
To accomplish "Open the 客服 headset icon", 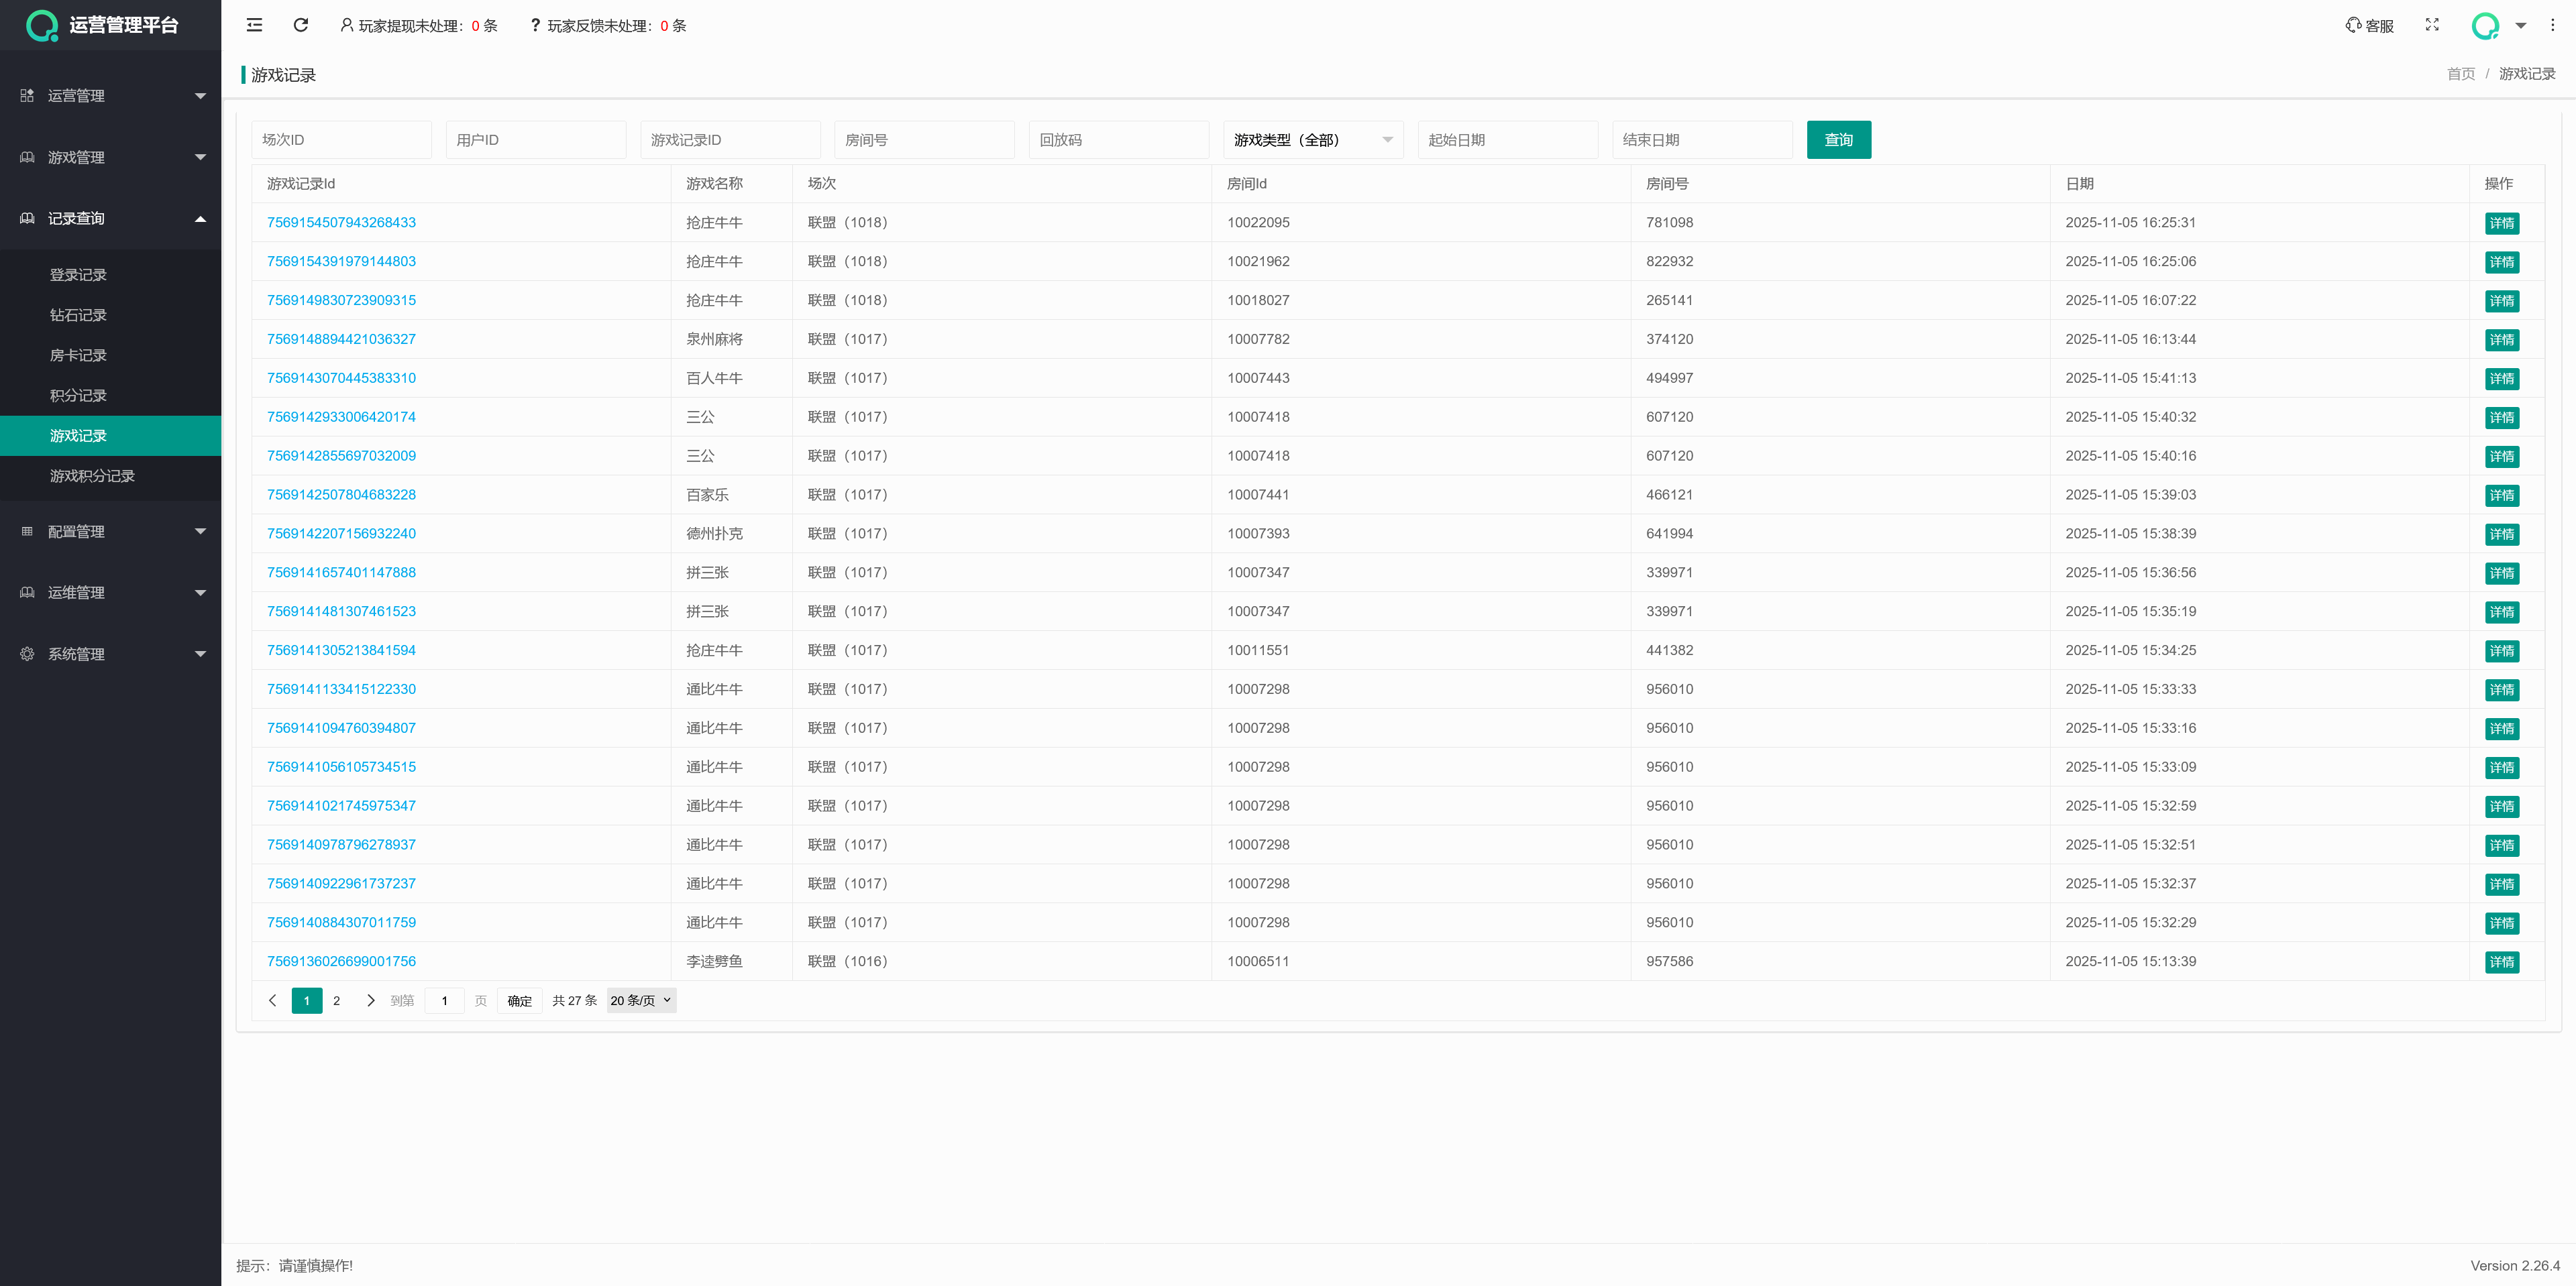I will [x=2353, y=25].
